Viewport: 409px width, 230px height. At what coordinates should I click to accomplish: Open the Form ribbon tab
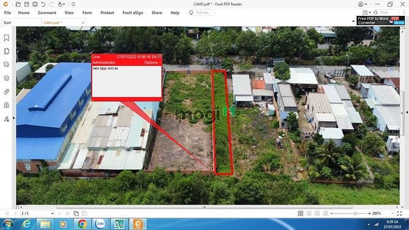[x=87, y=13]
